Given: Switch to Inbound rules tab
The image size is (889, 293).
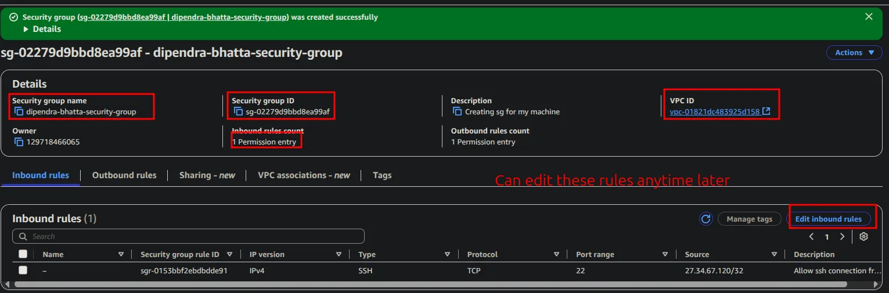Looking at the screenshot, I should 41,175.
